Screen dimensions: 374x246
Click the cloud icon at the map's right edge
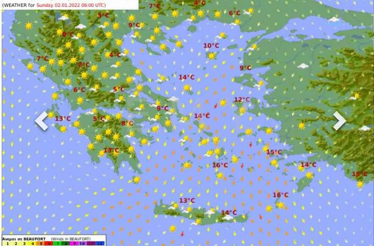364,128
